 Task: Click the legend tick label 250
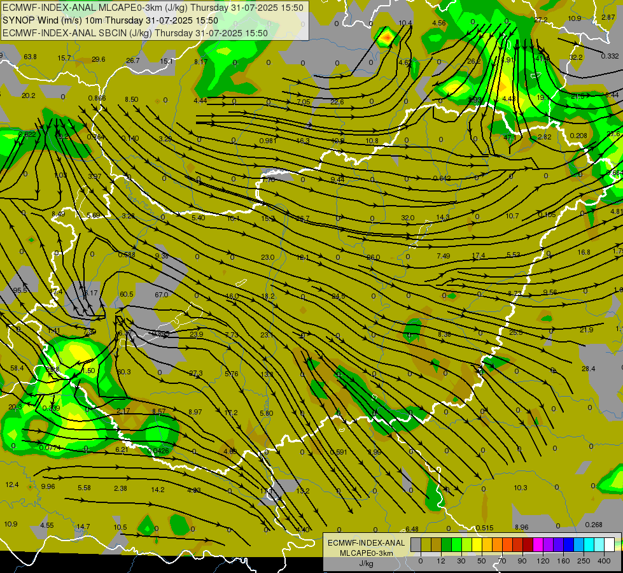[584, 561]
